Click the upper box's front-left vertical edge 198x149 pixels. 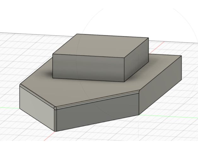click(x=53, y=66)
